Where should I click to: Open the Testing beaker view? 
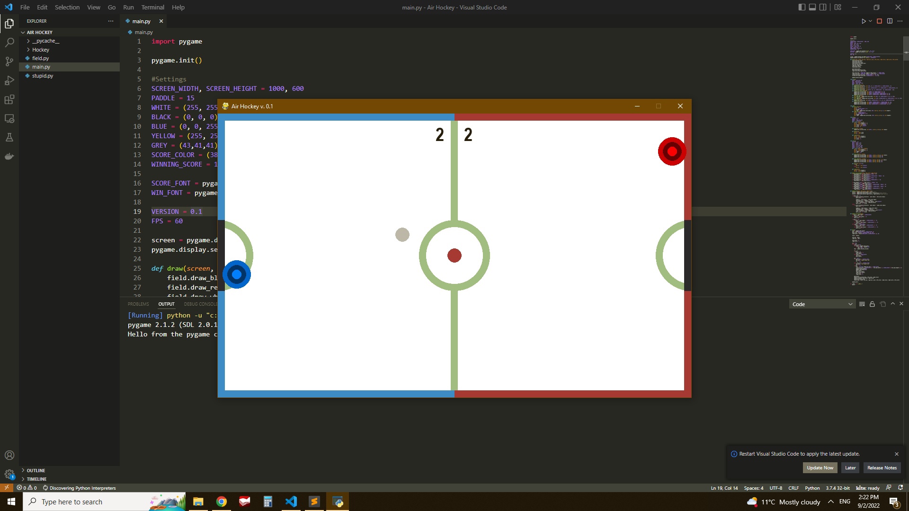coord(9,137)
